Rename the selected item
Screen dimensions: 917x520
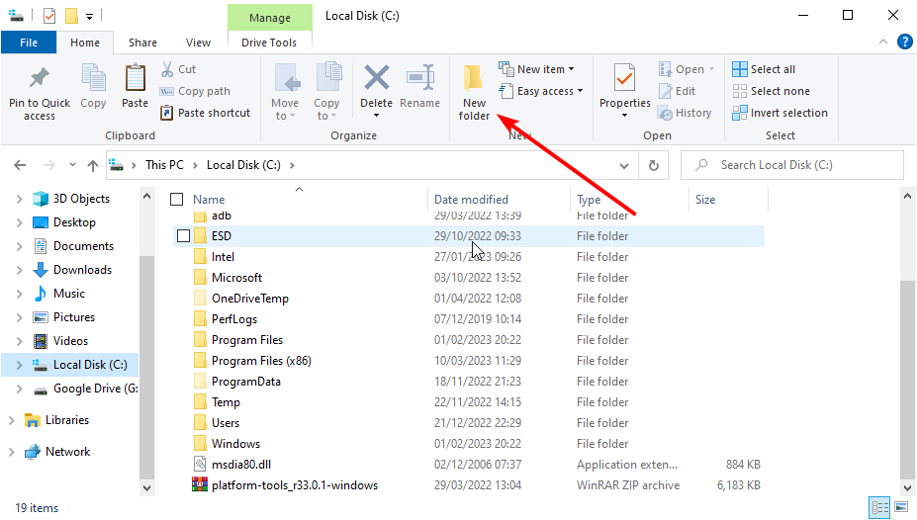419,86
